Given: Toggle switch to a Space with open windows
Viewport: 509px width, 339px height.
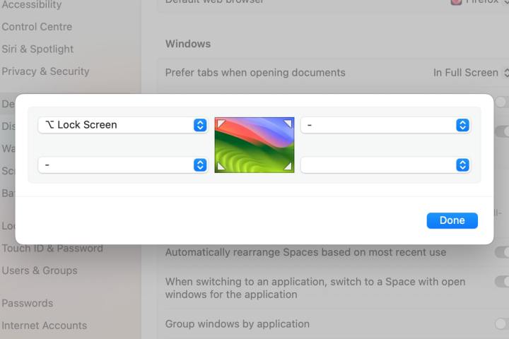Looking at the screenshot, I should click(502, 282).
